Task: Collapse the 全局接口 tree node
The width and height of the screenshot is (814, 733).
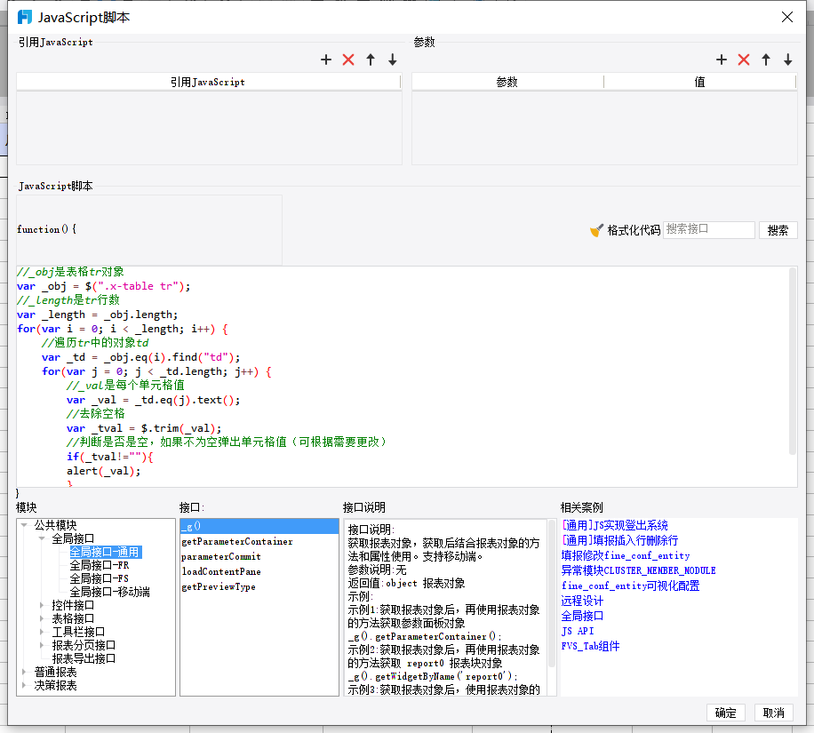Action: (42, 538)
